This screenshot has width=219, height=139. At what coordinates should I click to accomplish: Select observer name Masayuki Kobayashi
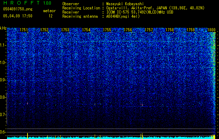(125, 4)
